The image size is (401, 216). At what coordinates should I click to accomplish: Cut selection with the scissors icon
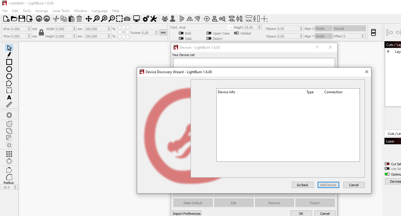56,19
